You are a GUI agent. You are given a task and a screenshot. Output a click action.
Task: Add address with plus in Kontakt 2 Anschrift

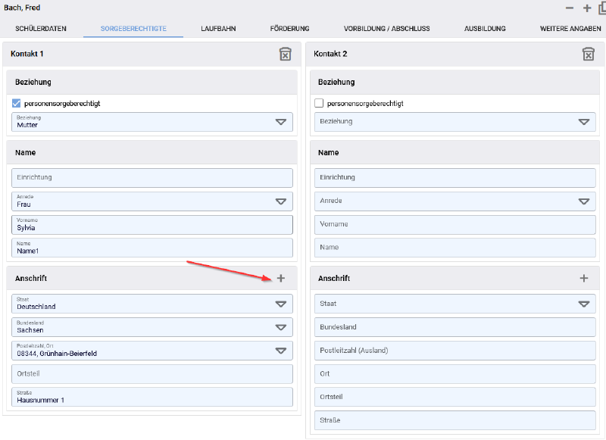[x=584, y=278]
